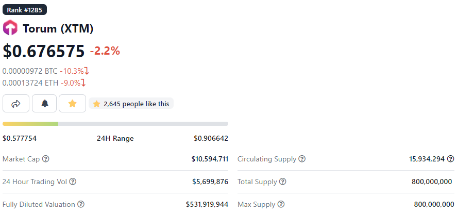Image resolution: width=457 pixels, height=213 pixels.
Task: Click the ETH price down arrow
Action: [83, 83]
